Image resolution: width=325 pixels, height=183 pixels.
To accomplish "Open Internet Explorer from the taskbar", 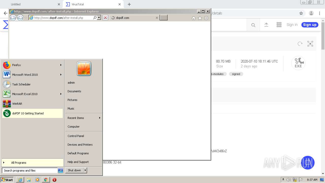I will [x=20, y=180].
